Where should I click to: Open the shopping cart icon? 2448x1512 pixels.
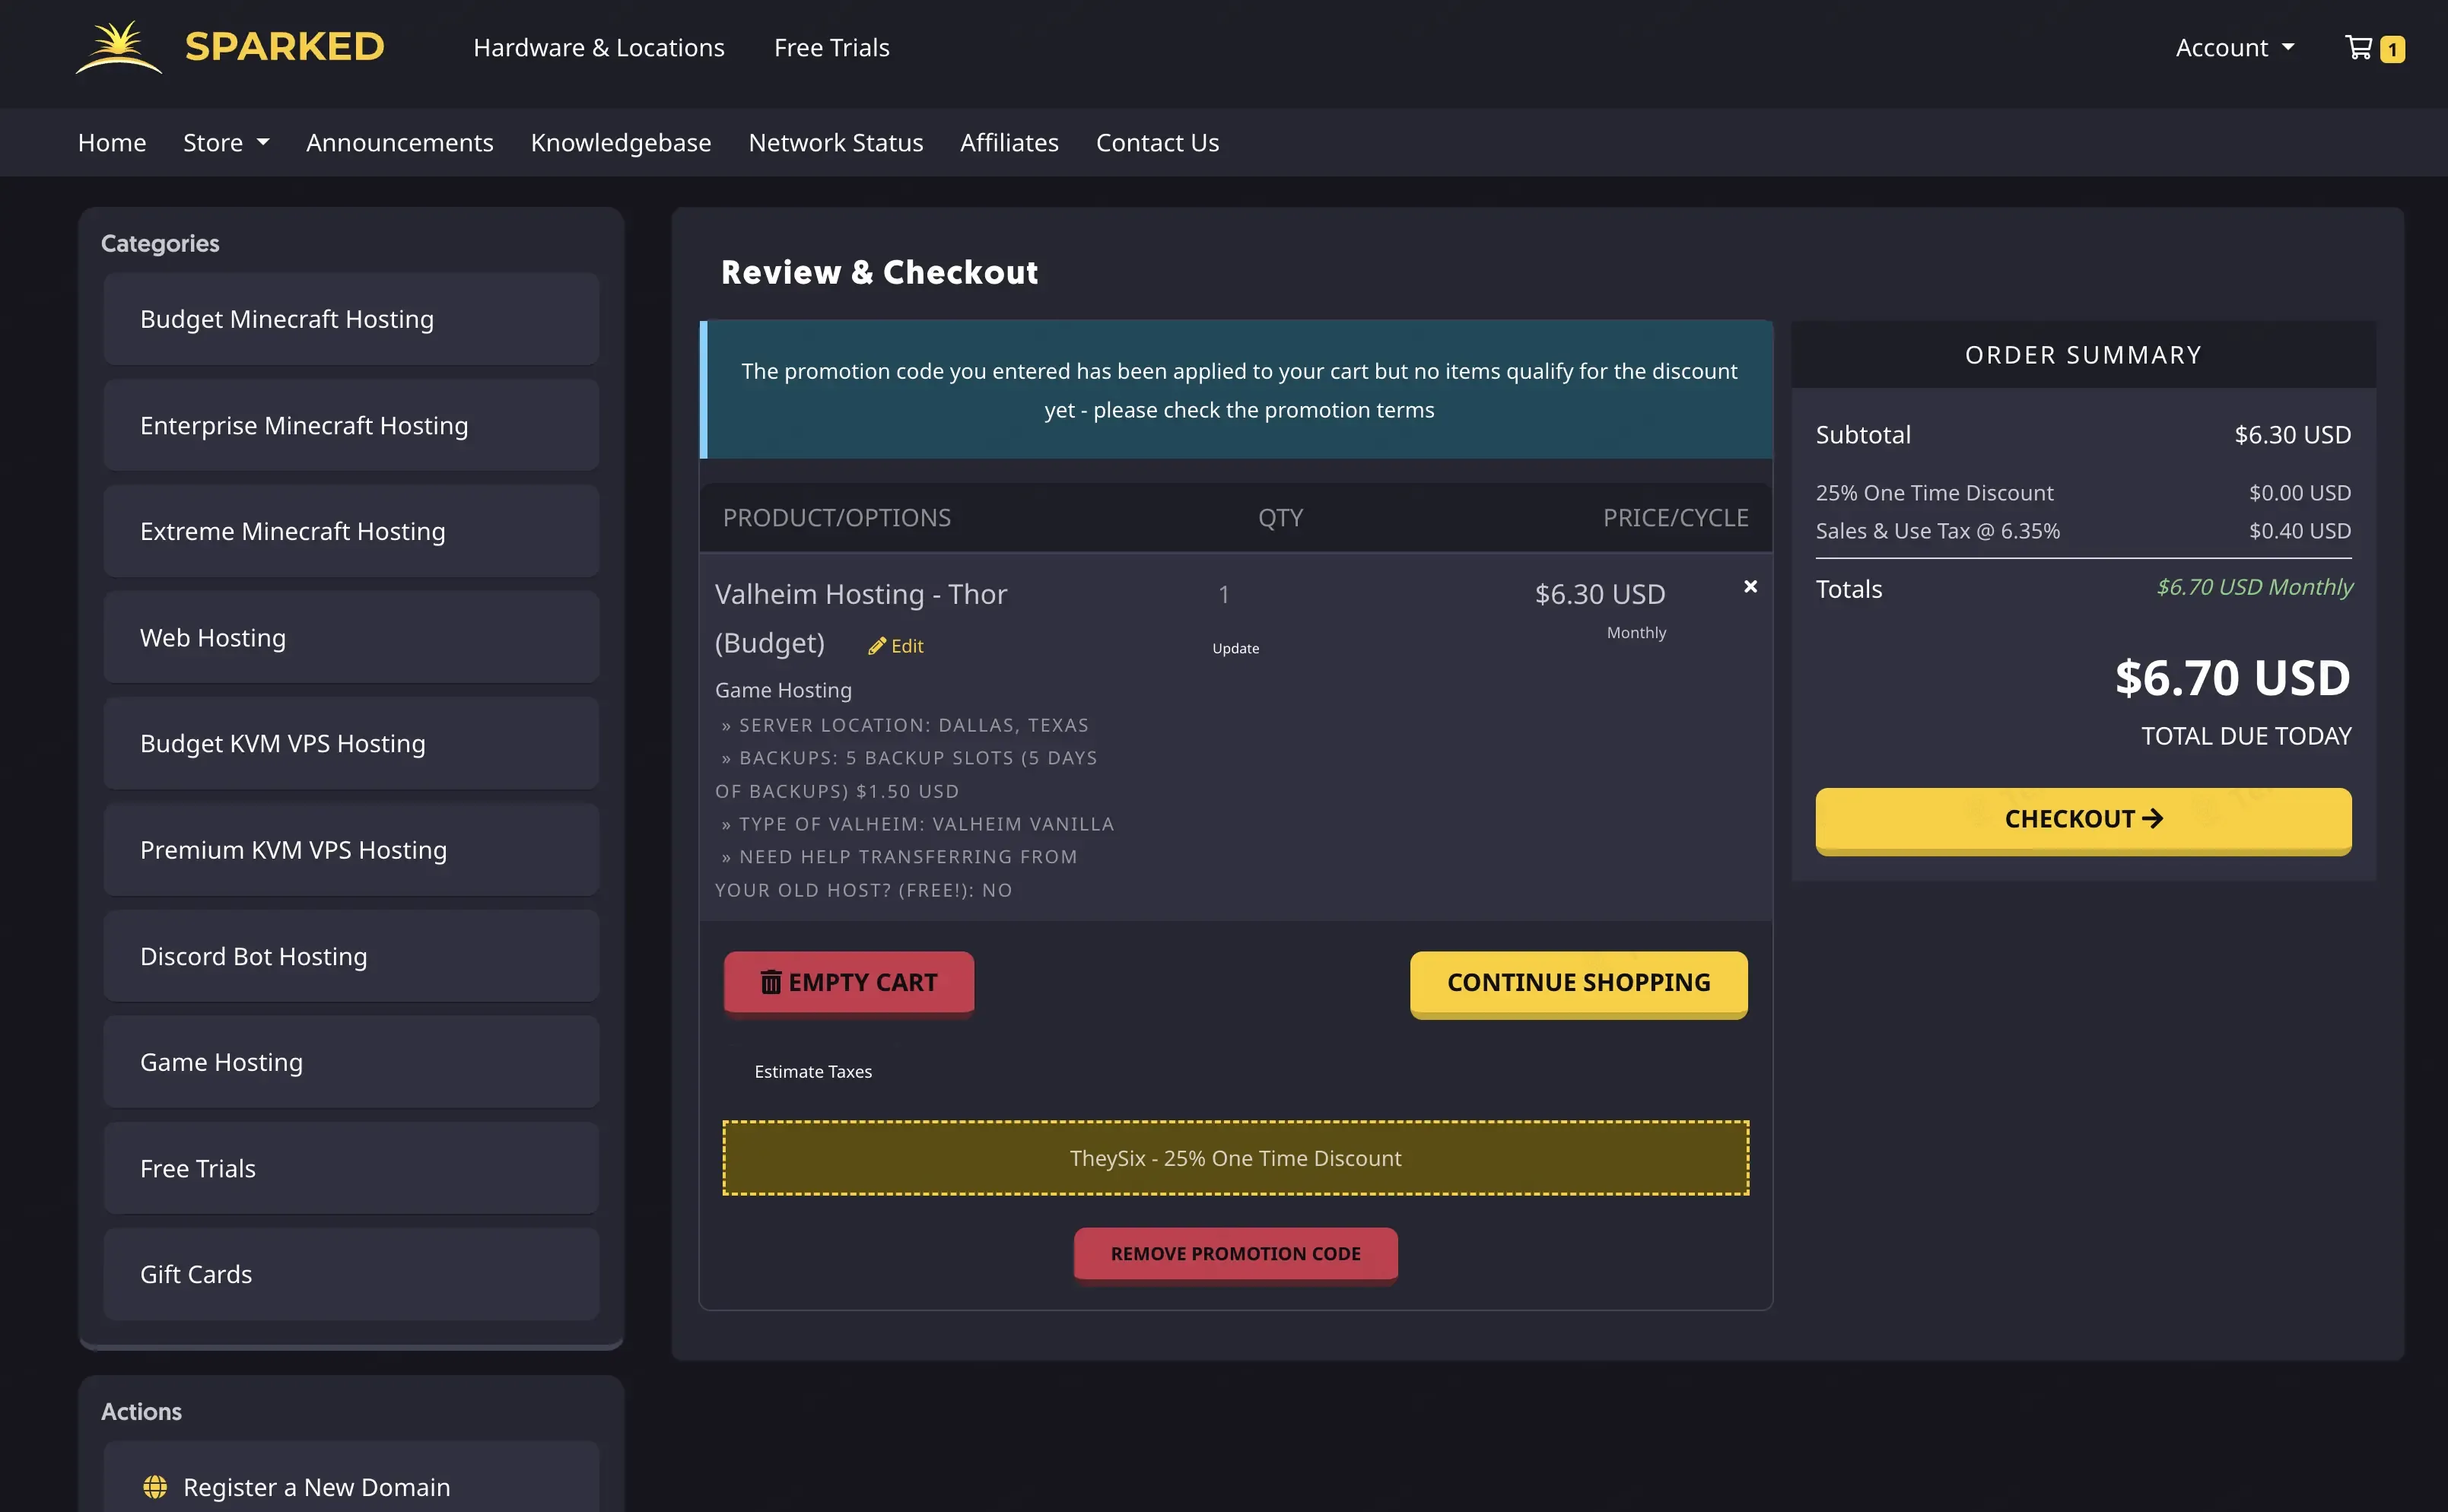pos(2359,47)
